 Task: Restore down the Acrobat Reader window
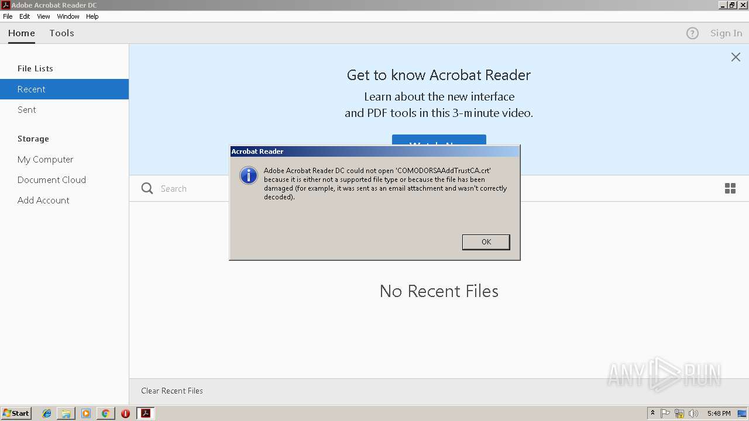click(x=733, y=5)
